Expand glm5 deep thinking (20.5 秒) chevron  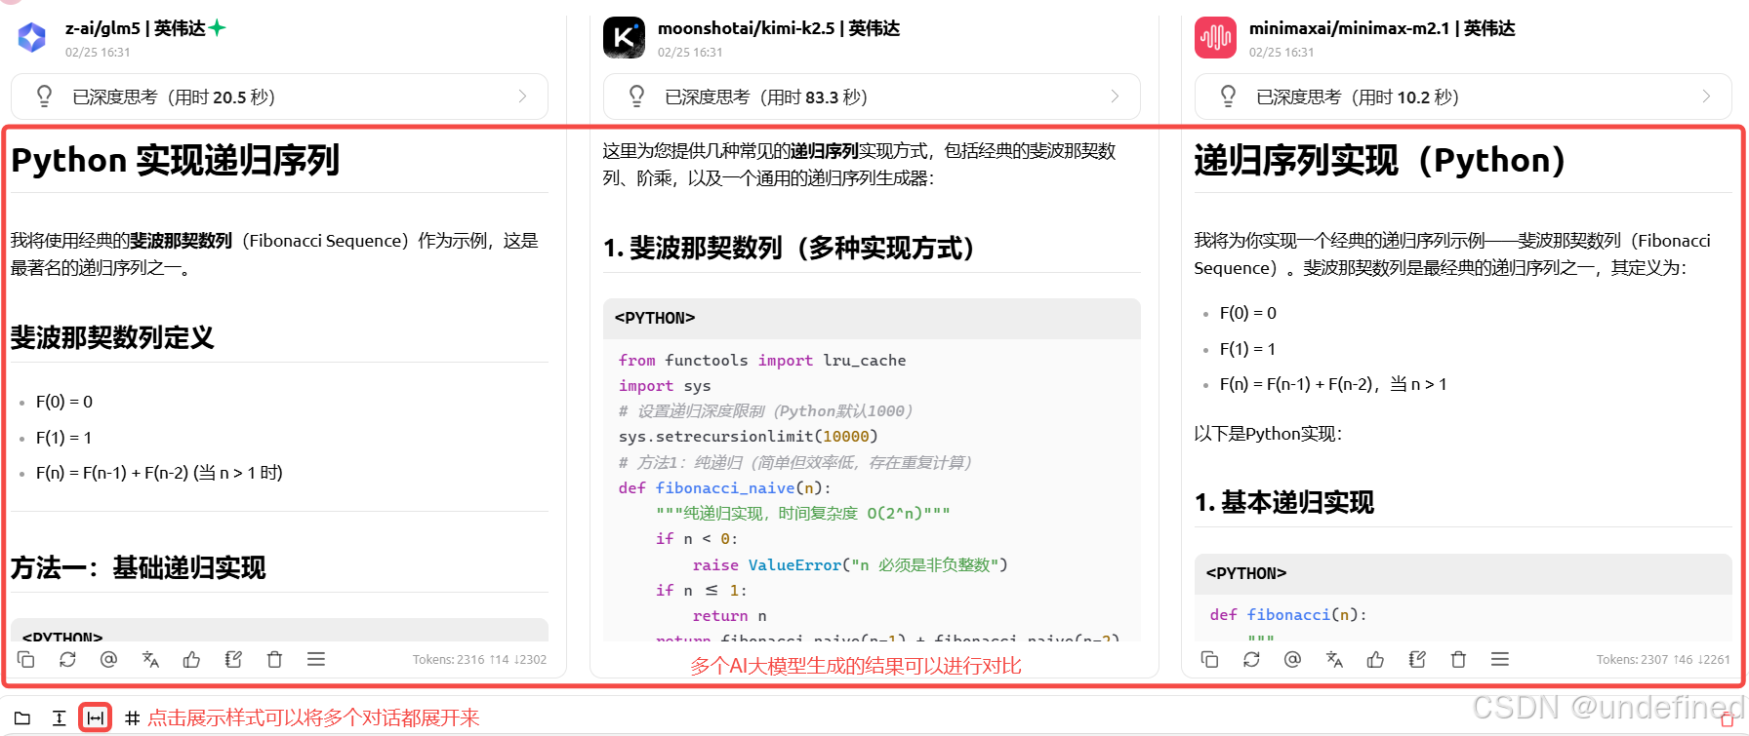tap(522, 97)
